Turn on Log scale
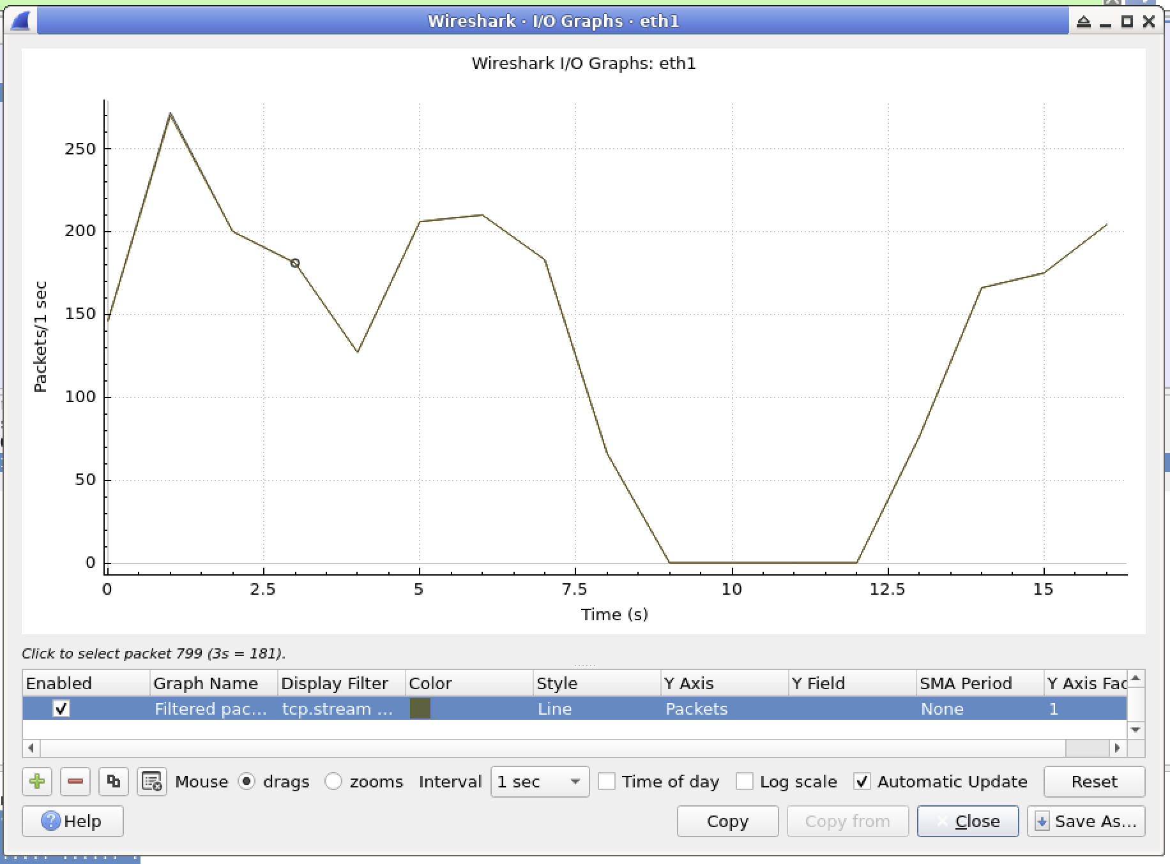The height and width of the screenshot is (864, 1170). (745, 781)
